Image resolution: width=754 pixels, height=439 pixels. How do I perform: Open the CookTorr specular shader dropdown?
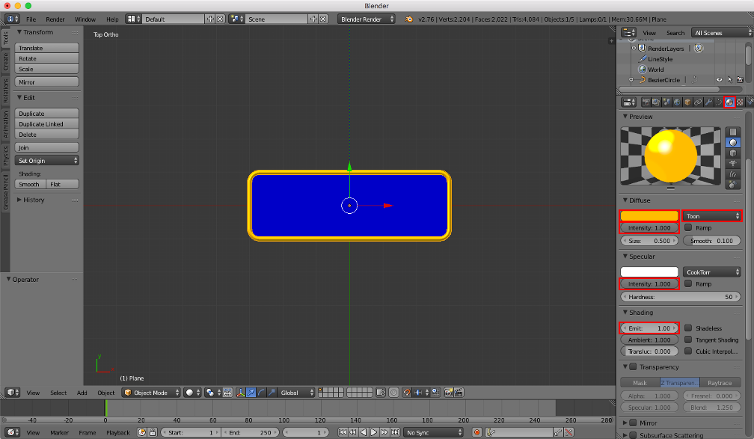pyautogui.click(x=712, y=272)
